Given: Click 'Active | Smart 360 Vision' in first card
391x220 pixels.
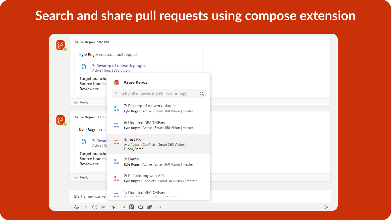Looking at the screenshot, I should [x=111, y=70].
